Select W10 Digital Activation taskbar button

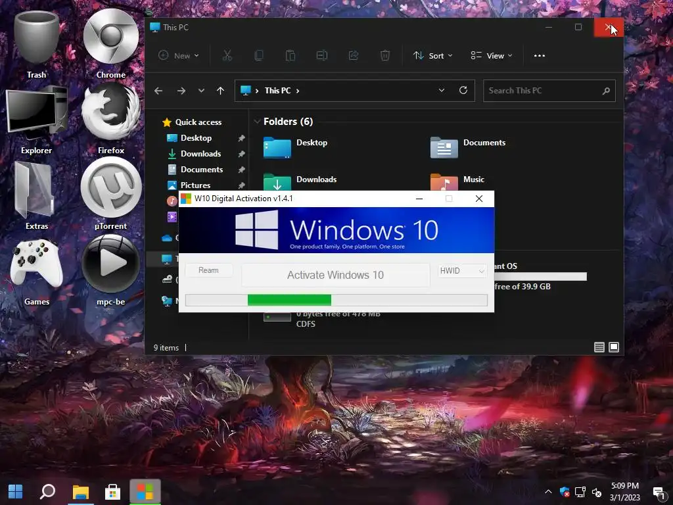pyautogui.click(x=145, y=492)
